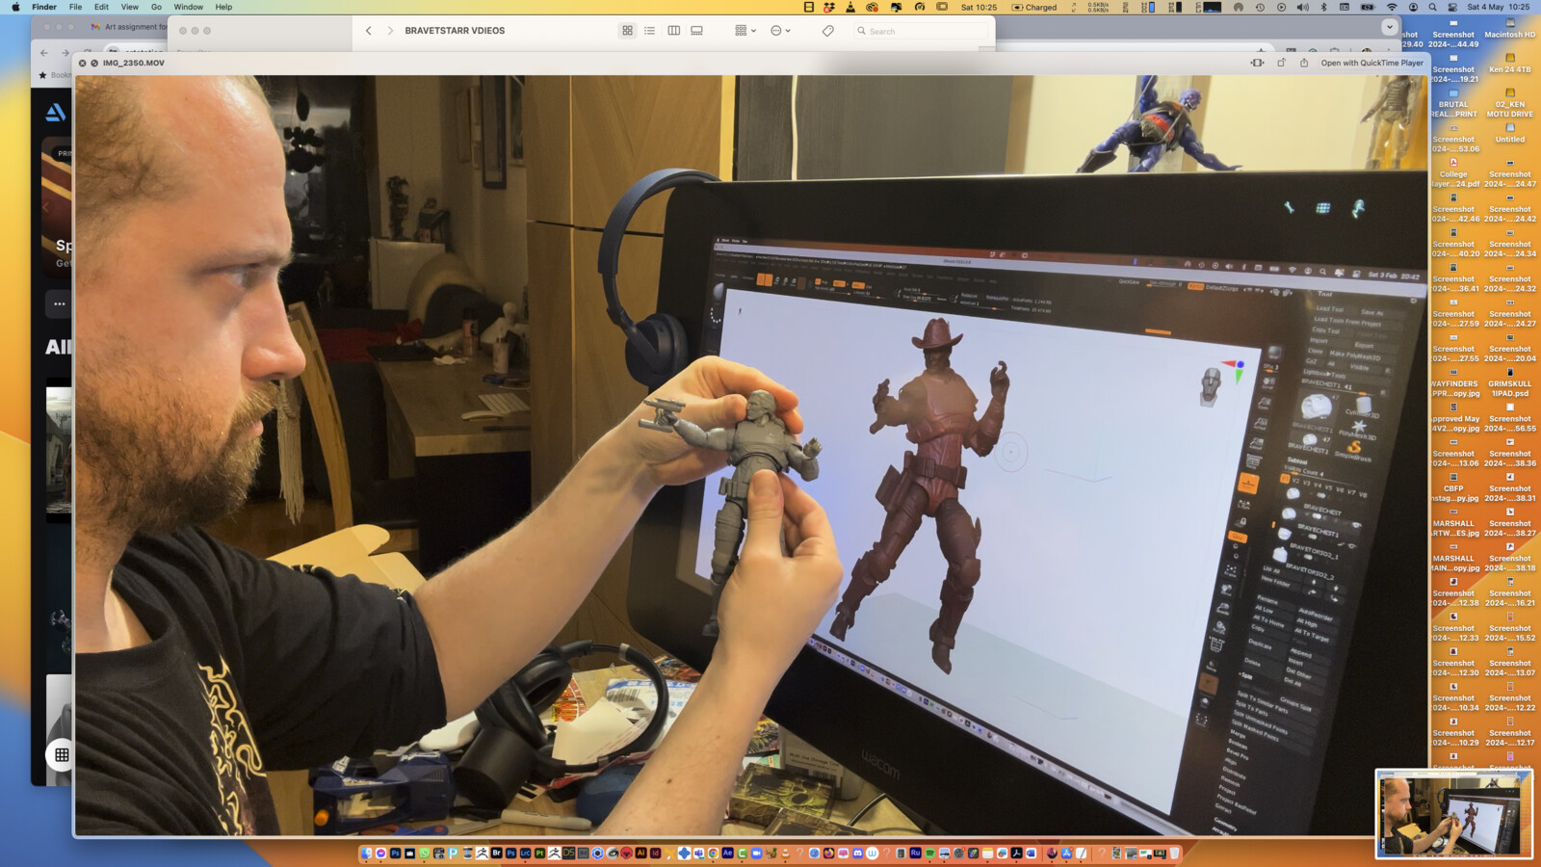Image resolution: width=1541 pixels, height=867 pixels.
Task: Select the Ken 24 4TB drive icon
Action: click(x=1509, y=64)
